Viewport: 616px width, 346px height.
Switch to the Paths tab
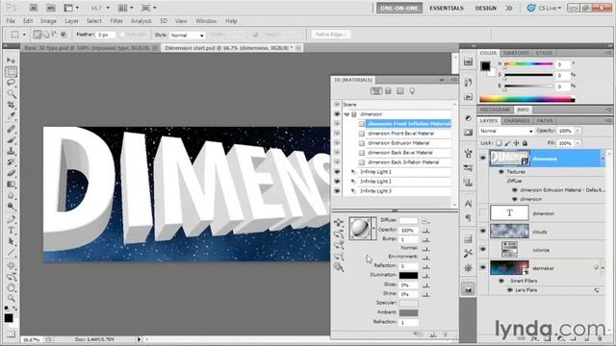[545, 121]
